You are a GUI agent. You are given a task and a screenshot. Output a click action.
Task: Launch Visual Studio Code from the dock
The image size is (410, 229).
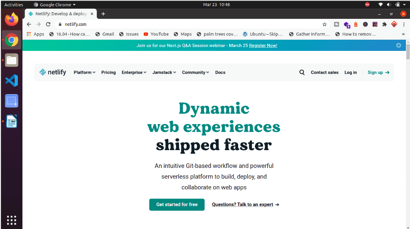pos(11,80)
